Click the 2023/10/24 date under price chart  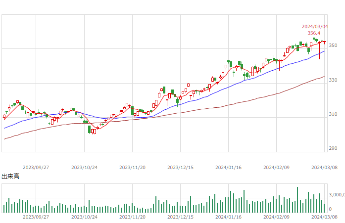coord(84,168)
